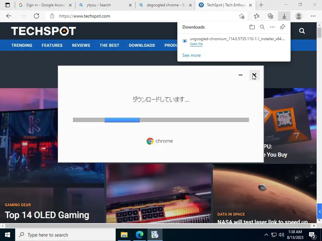Open the DOWNLOADS nav menu
322x241 pixels.
(142, 45)
